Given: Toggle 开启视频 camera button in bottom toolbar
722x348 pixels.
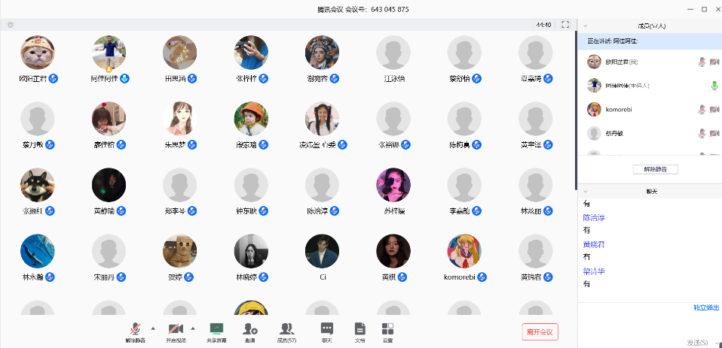Looking at the screenshot, I should click(176, 329).
